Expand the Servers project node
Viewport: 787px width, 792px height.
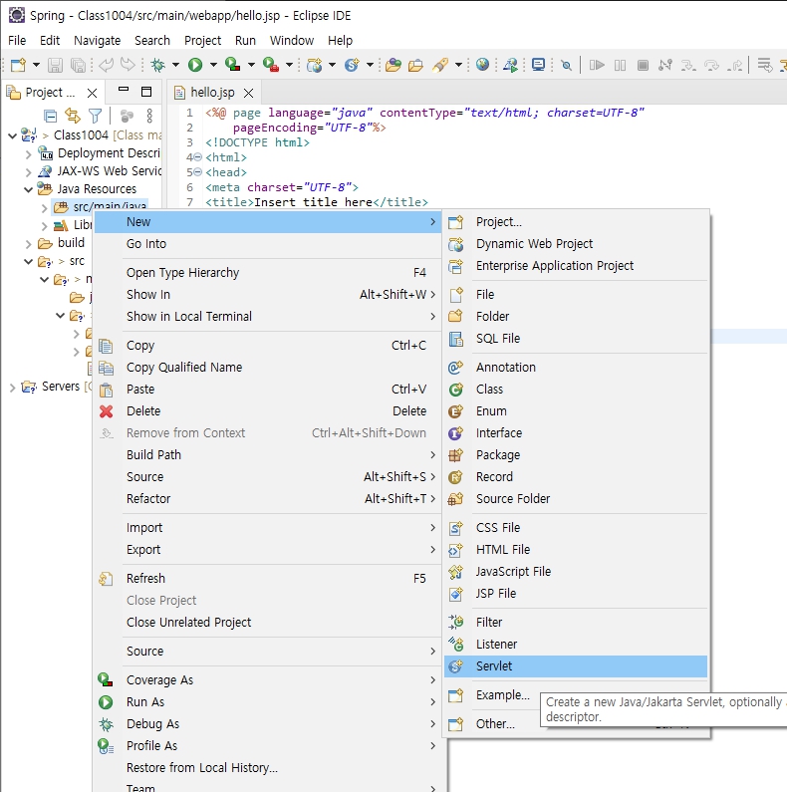click(x=12, y=387)
